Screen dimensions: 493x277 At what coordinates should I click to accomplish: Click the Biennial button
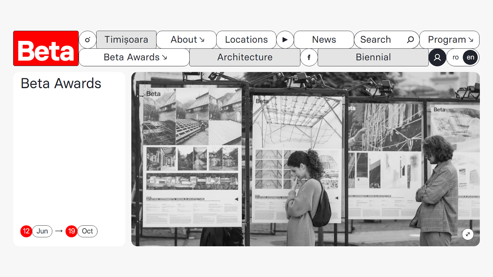[373, 57]
